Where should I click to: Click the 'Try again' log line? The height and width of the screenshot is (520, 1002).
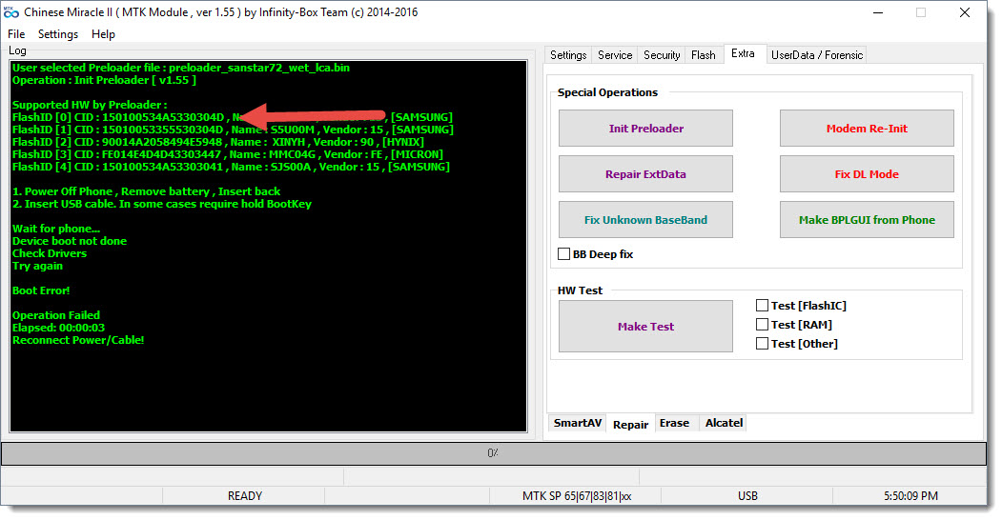(x=37, y=266)
